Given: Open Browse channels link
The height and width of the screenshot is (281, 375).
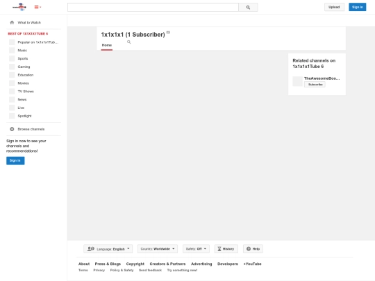Looking at the screenshot, I should click(x=31, y=129).
